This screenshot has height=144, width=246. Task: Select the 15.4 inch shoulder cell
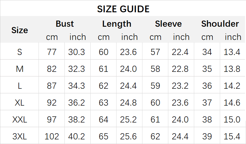[x=232, y=136]
